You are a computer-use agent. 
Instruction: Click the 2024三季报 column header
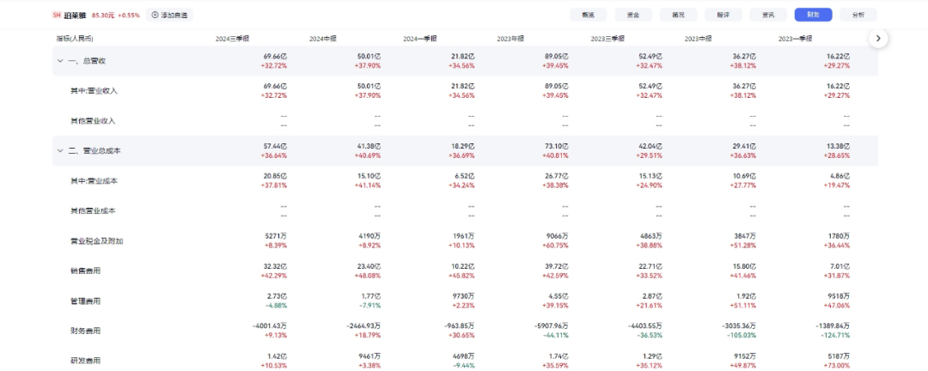click(x=232, y=39)
